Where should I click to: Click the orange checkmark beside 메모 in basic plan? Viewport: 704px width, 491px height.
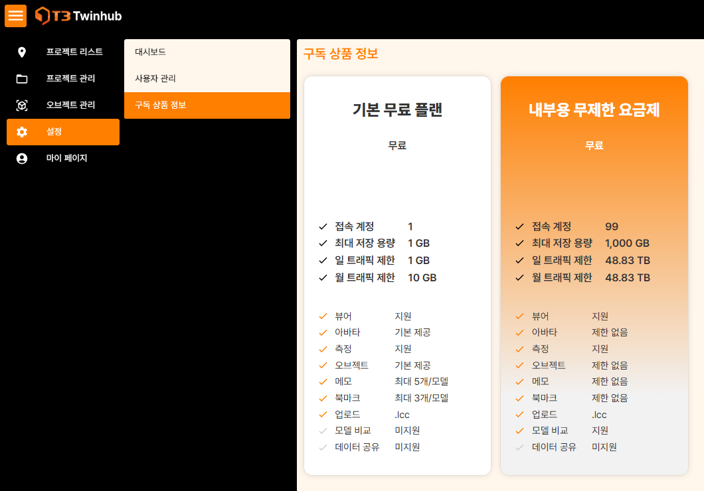323,382
